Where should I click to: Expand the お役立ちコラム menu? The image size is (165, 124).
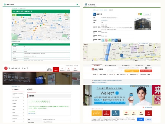134,75
